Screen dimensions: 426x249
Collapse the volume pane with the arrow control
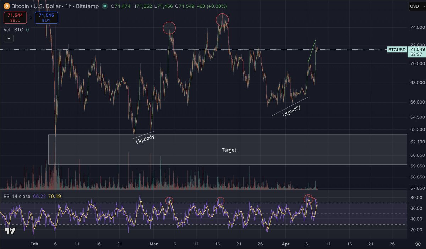(x=8, y=38)
